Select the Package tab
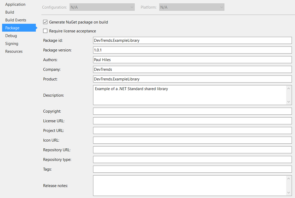The width and height of the screenshot is (295, 198). pyautogui.click(x=19, y=28)
